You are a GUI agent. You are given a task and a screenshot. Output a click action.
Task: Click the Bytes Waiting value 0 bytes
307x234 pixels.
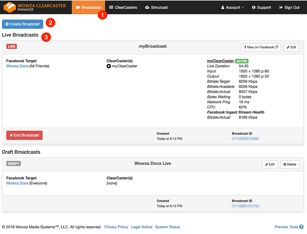245,97
